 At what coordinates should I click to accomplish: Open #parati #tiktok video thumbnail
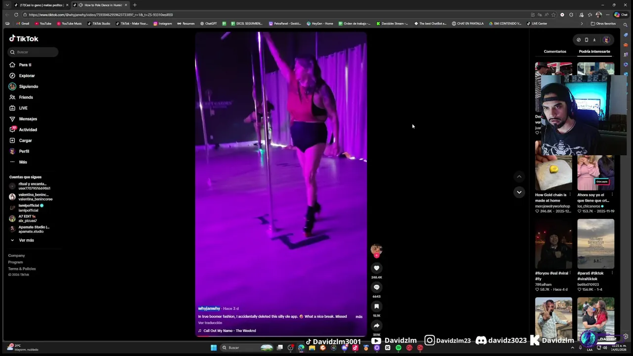click(x=595, y=244)
